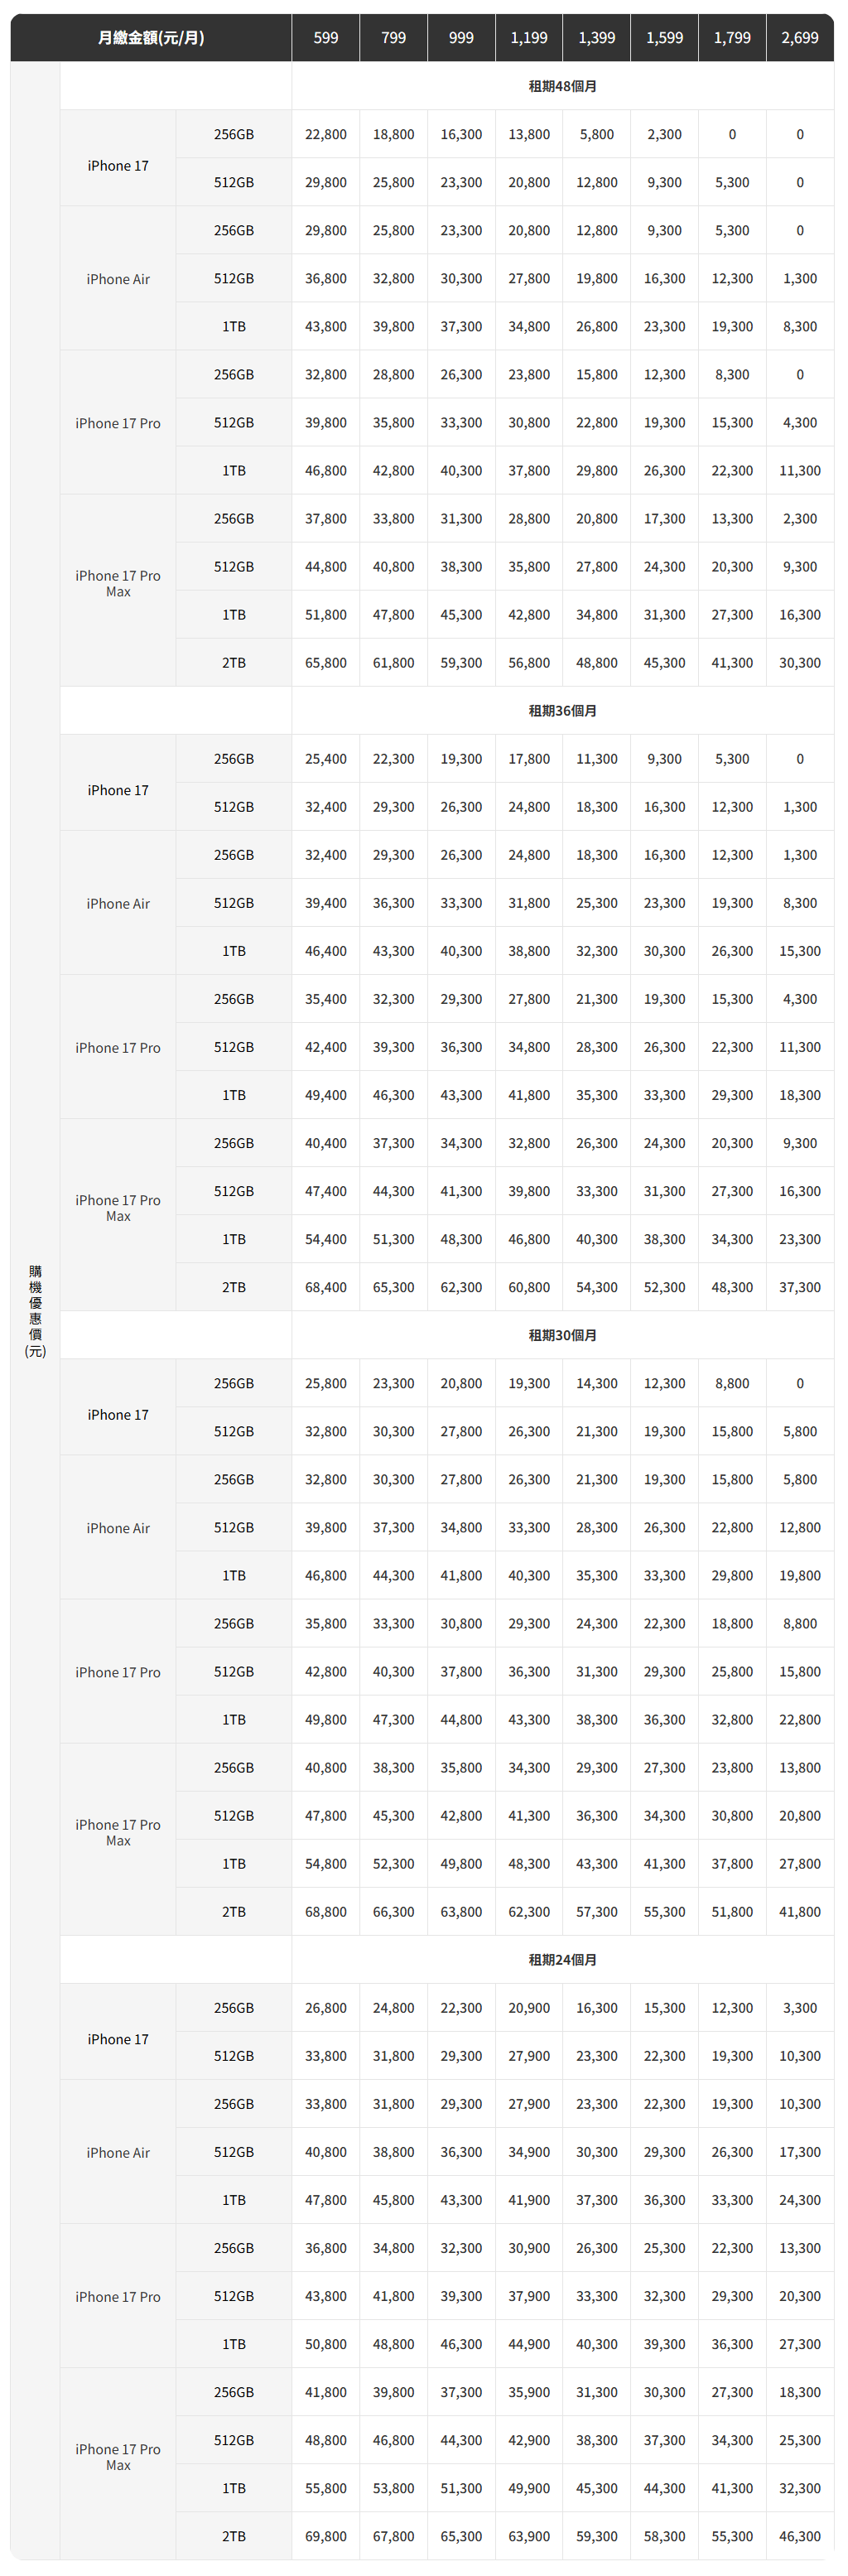This screenshot has height=2576, width=848.
Task: Select the 69,800 price in the last row
Action: tap(326, 2536)
